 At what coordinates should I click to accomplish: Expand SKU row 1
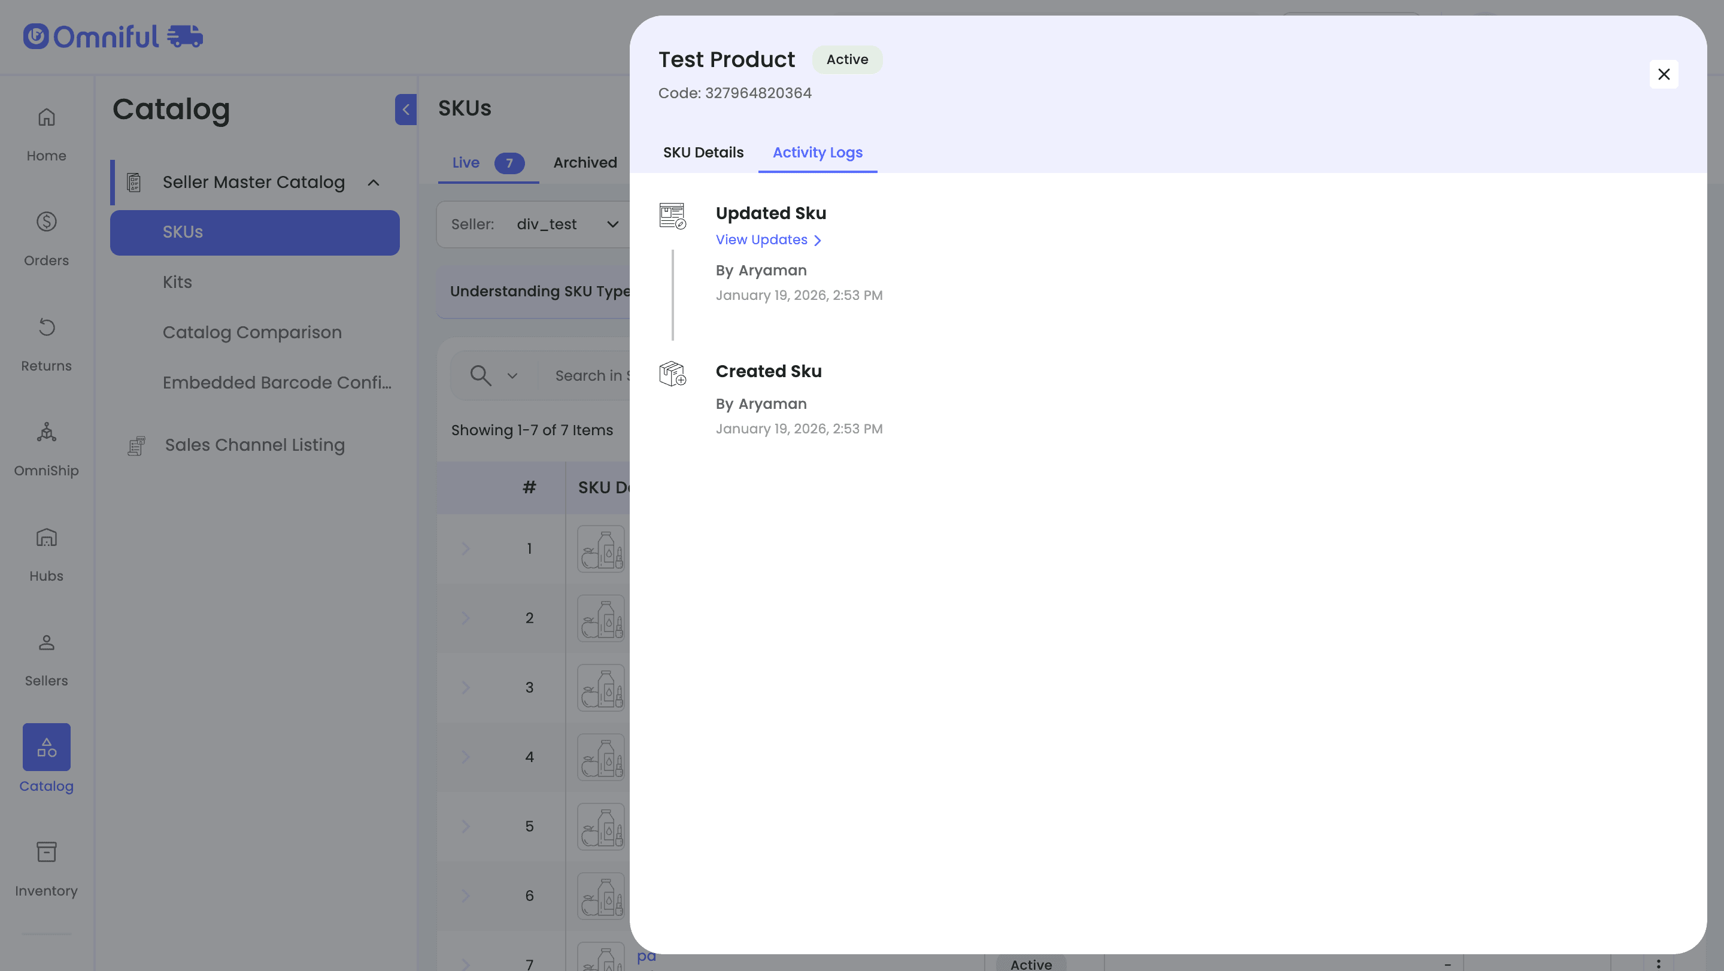point(466,549)
